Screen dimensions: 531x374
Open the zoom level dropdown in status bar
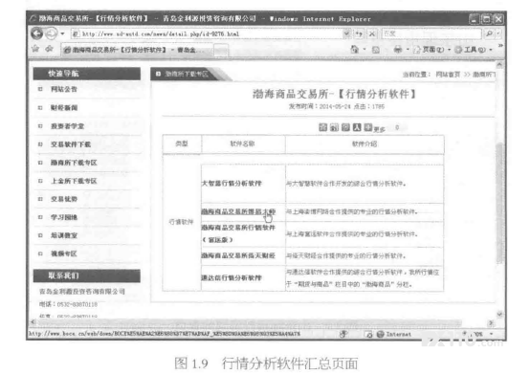coord(492,334)
